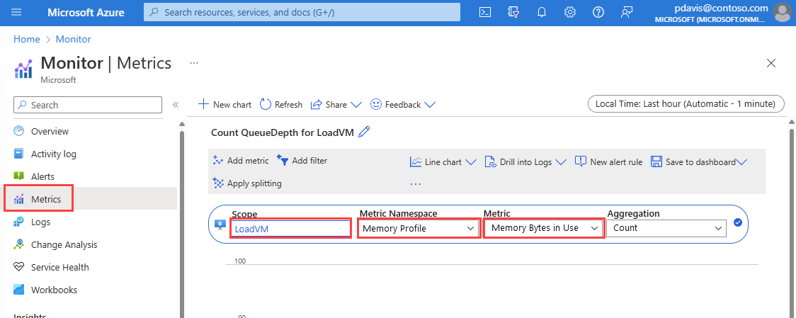Screen dimensions: 796x318
Task: Open the Local Time range picker
Action: tap(686, 104)
